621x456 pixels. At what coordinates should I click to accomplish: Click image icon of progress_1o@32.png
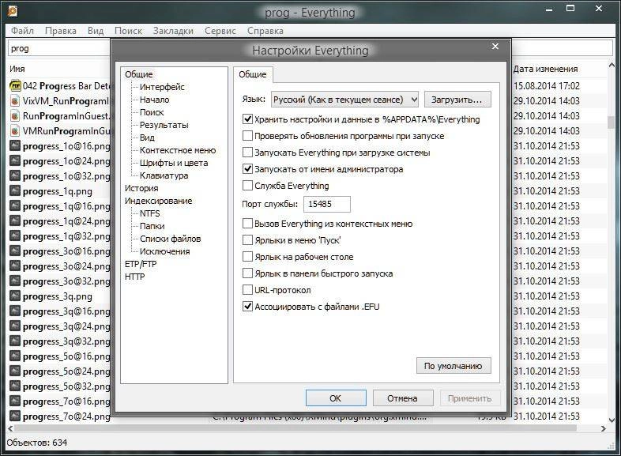[x=15, y=176]
